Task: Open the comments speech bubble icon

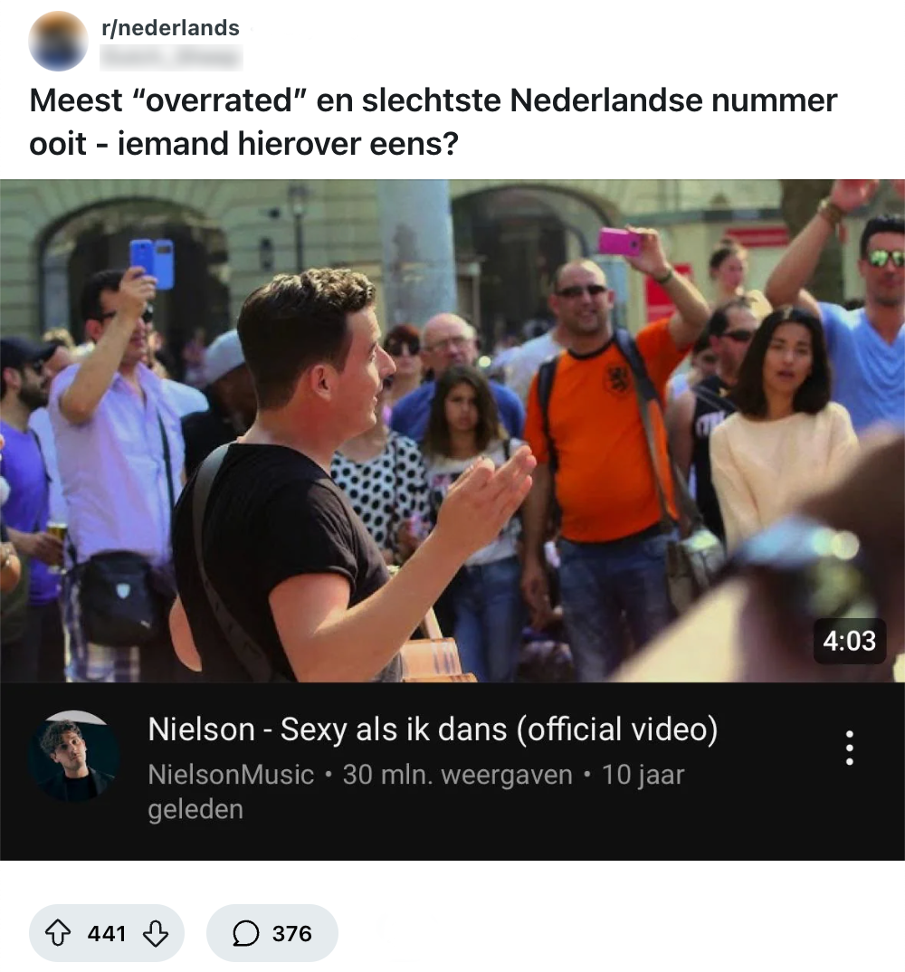Action: pos(245,933)
